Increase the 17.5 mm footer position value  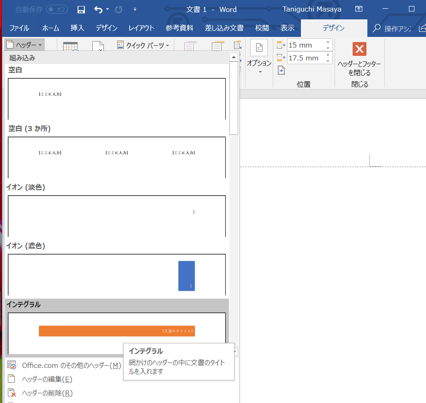(328, 55)
